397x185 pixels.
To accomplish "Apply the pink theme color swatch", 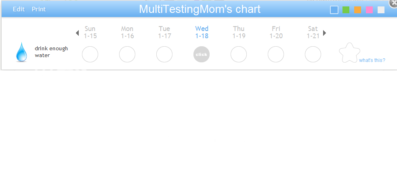I will click(369, 10).
